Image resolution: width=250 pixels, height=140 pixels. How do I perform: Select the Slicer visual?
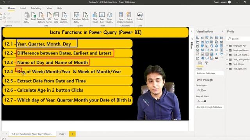click(202, 54)
